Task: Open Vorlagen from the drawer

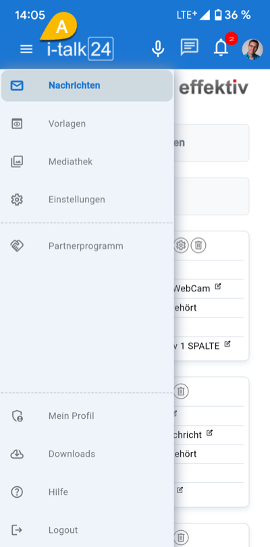Action: click(87, 124)
